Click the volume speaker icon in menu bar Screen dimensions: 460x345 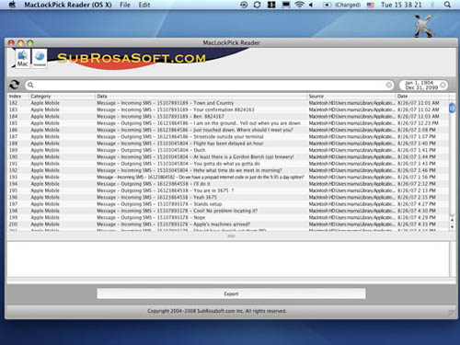[x=311, y=5]
